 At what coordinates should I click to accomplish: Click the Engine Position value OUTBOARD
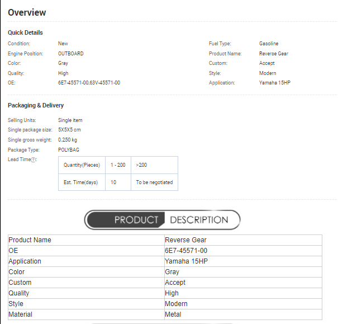tap(71, 54)
